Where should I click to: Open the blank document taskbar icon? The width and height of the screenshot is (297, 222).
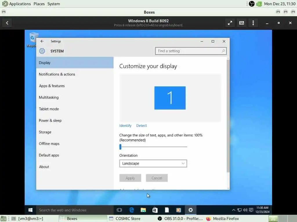point(167,210)
